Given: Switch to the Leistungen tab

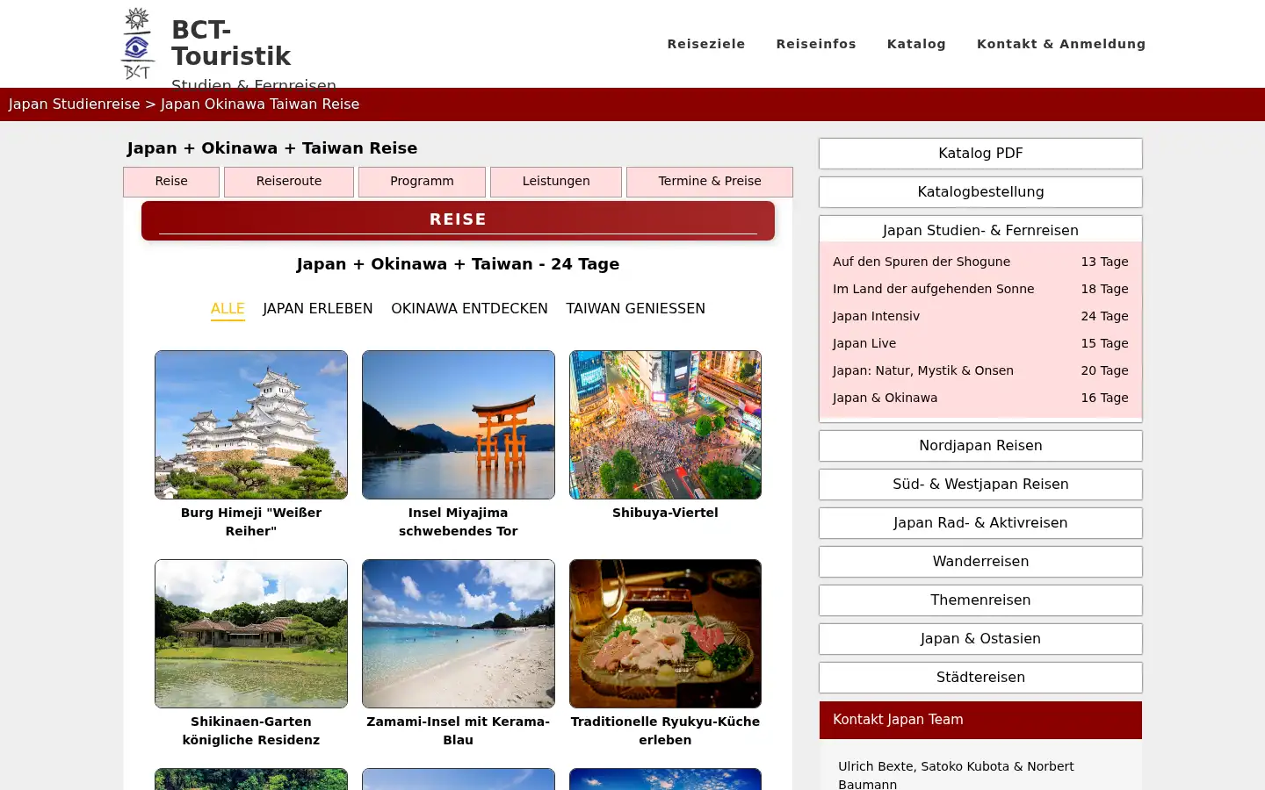Looking at the screenshot, I should [556, 182].
